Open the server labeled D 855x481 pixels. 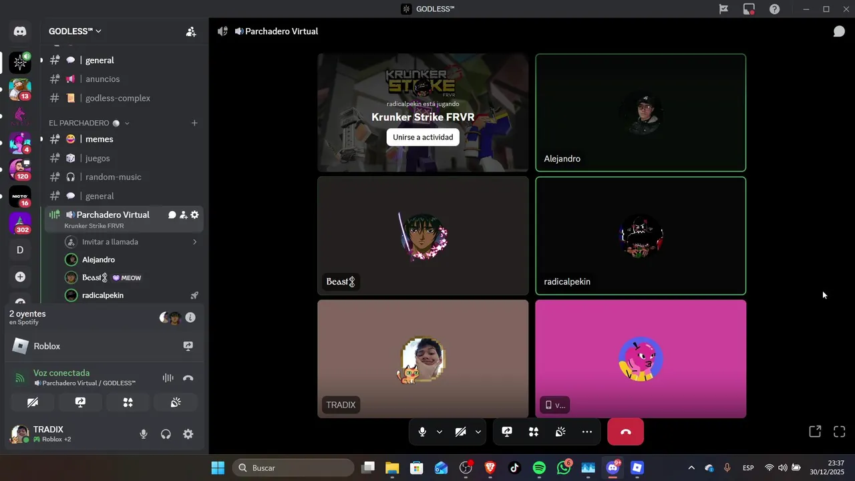coord(20,250)
